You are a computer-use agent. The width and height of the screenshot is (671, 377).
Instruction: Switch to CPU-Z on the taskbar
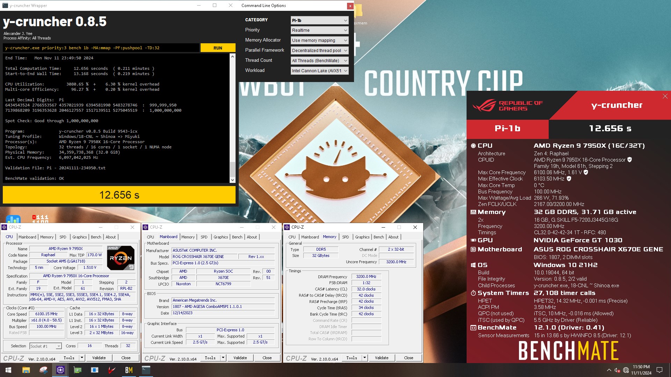coord(60,370)
